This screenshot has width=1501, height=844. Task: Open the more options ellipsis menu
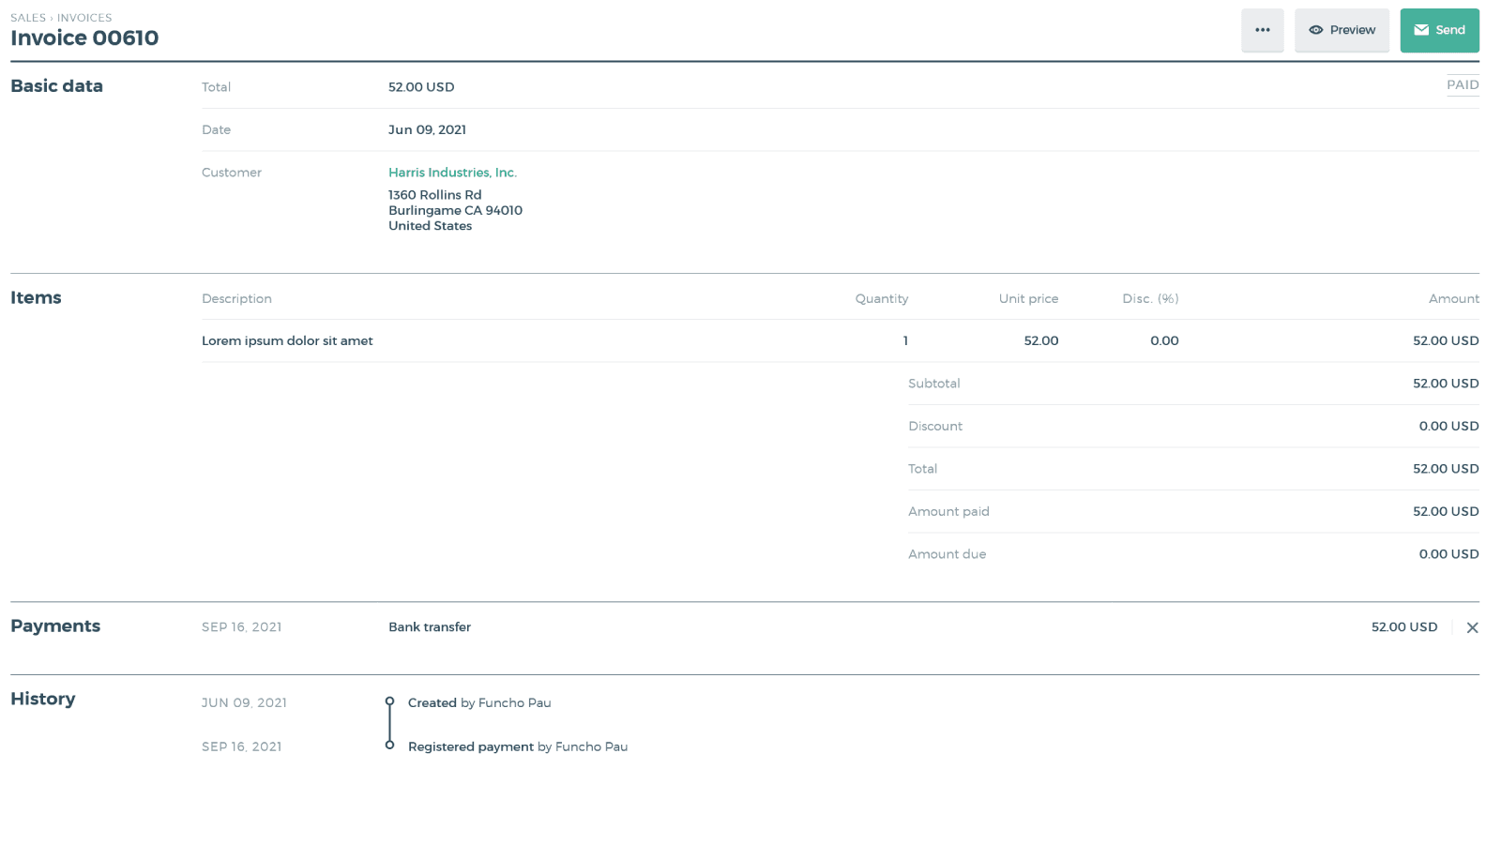pos(1262,30)
